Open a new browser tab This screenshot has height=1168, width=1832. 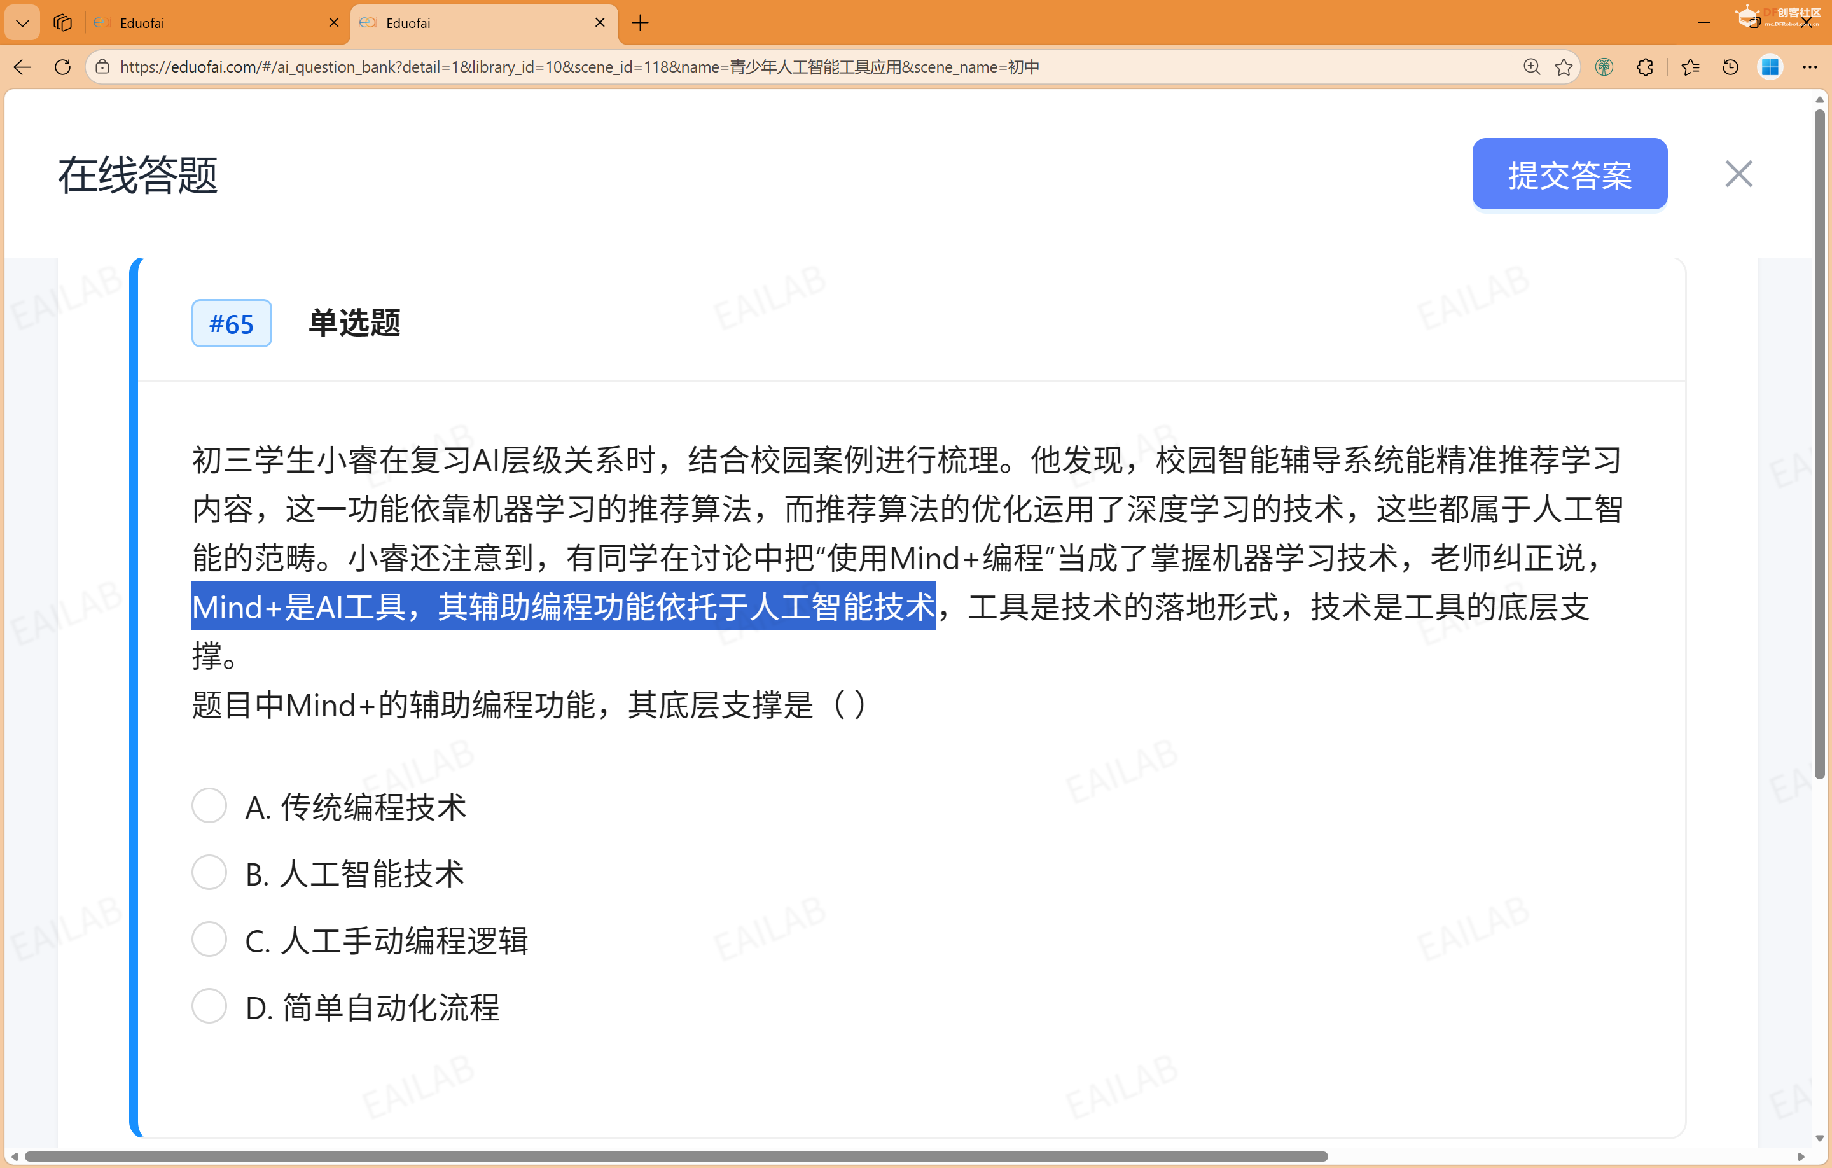[640, 24]
